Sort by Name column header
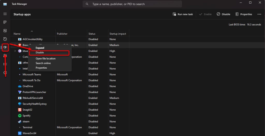Screen dimensions: 265x136 pos(17,34)
